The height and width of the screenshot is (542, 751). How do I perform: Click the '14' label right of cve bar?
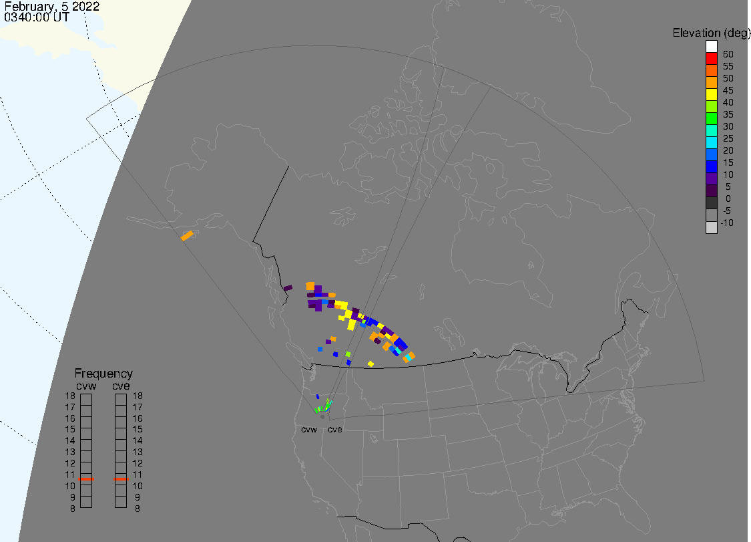pos(138,440)
